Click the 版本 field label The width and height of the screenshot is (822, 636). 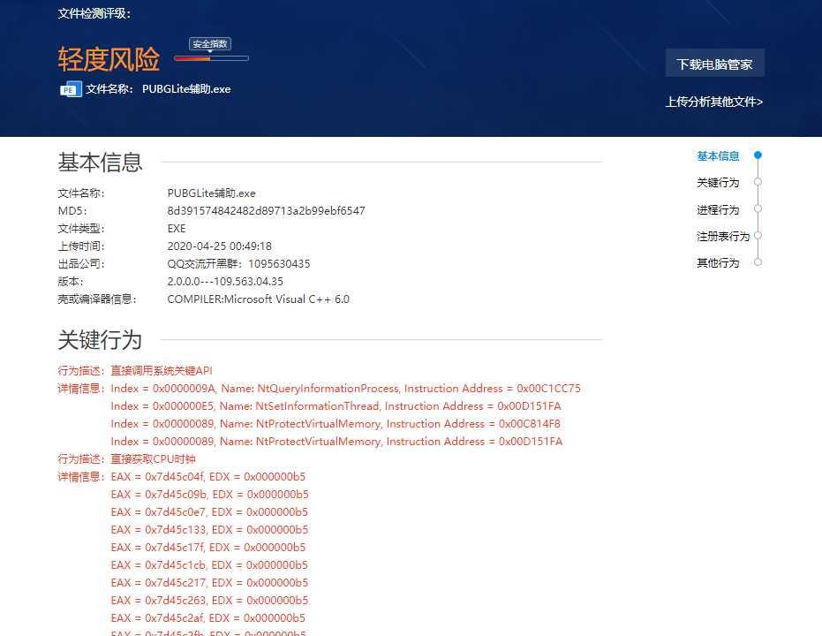click(x=71, y=282)
